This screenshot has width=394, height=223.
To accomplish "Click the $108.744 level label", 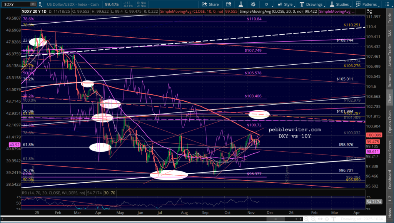I will tap(345, 40).
